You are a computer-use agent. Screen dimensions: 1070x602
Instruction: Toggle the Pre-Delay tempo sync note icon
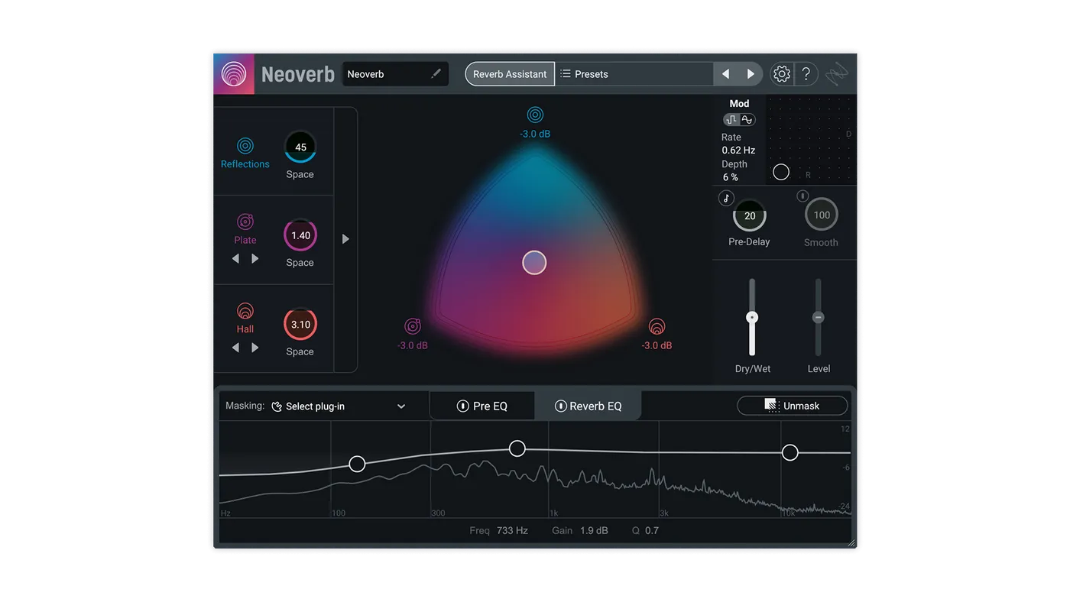point(726,198)
